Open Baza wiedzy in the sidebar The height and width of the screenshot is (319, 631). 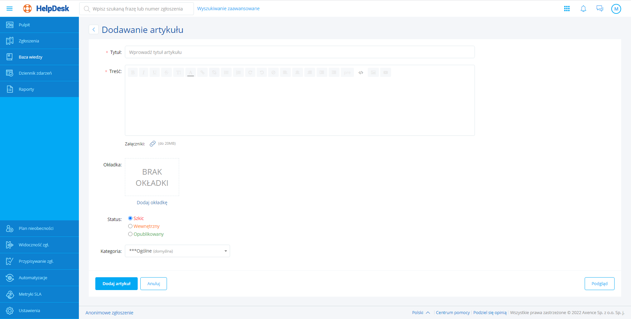[31, 57]
